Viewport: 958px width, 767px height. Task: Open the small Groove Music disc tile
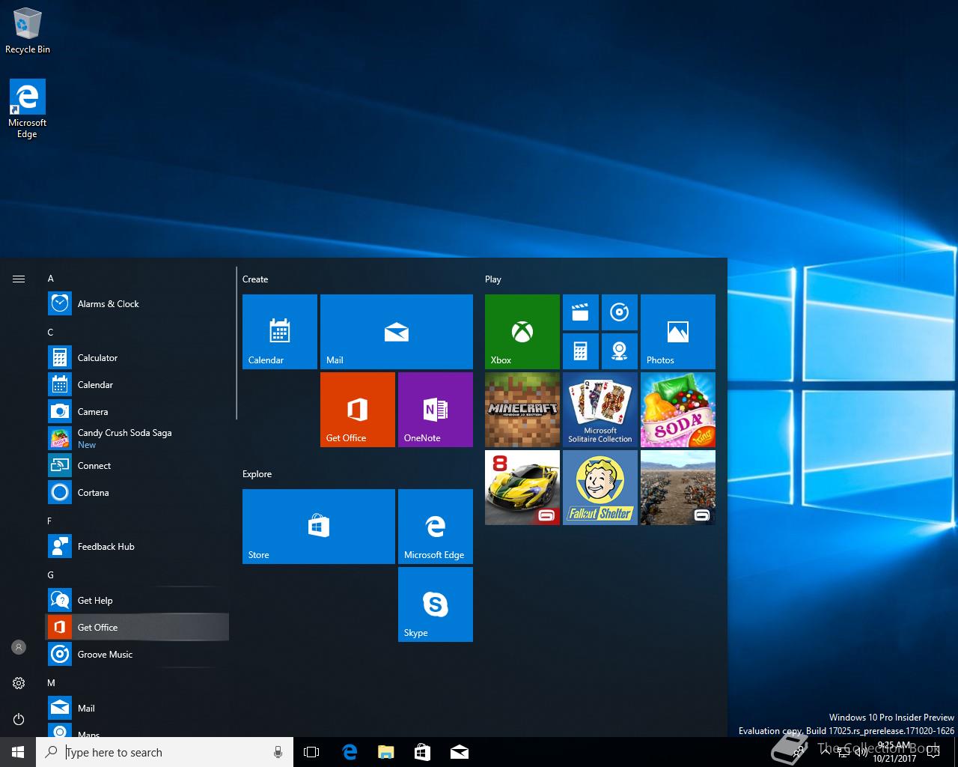[620, 312]
